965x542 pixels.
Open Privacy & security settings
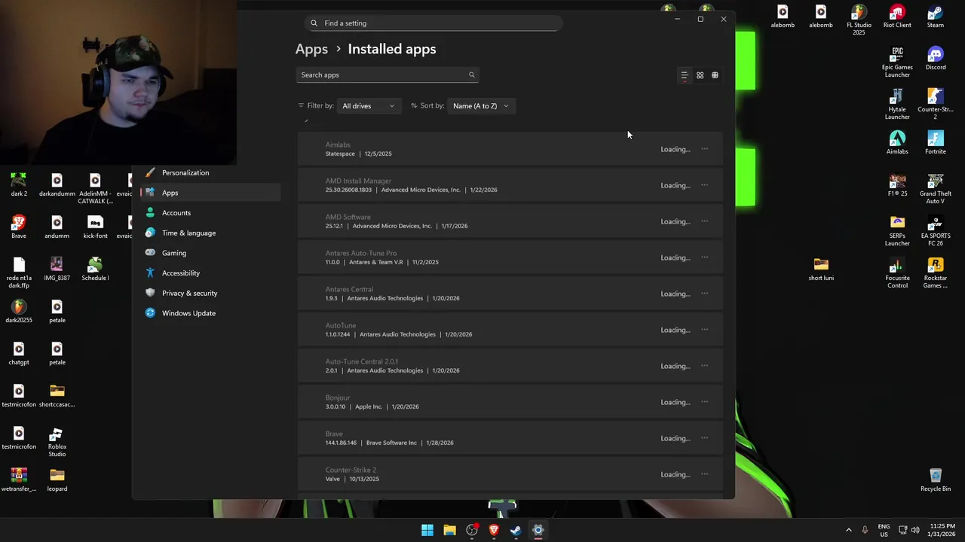[210, 293]
